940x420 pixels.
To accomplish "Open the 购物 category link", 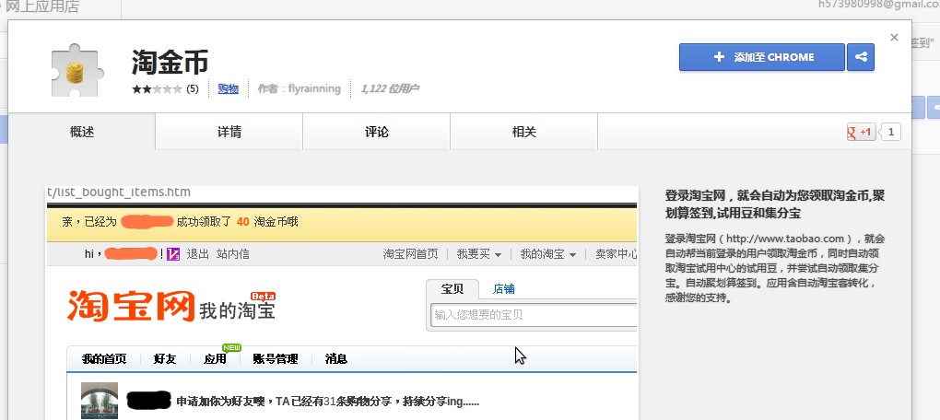I will point(228,89).
